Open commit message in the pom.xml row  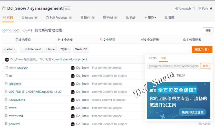pos(109,124)
